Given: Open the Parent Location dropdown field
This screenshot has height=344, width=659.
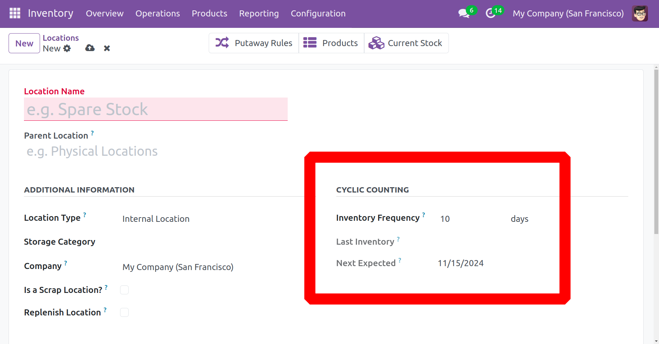Looking at the screenshot, I should [x=156, y=151].
